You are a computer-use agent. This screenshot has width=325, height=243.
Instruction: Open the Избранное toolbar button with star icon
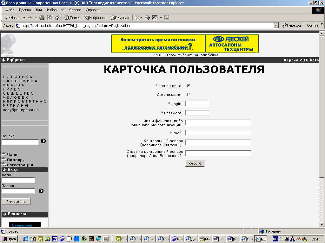tap(95, 18)
